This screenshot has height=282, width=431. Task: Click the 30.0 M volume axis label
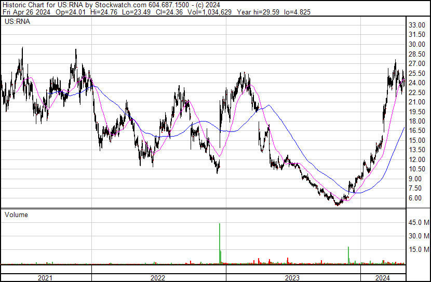point(419,236)
